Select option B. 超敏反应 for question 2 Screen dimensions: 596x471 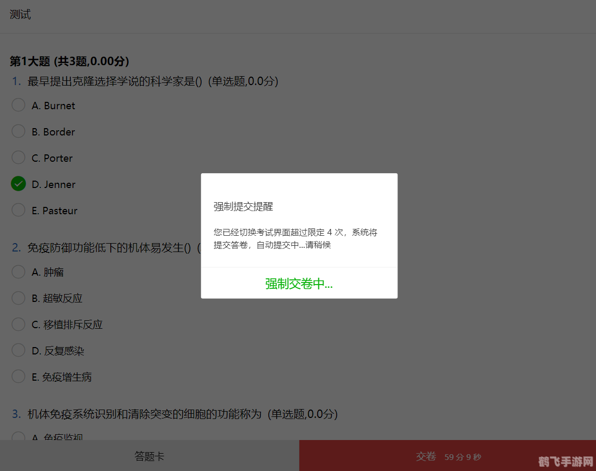pos(18,298)
